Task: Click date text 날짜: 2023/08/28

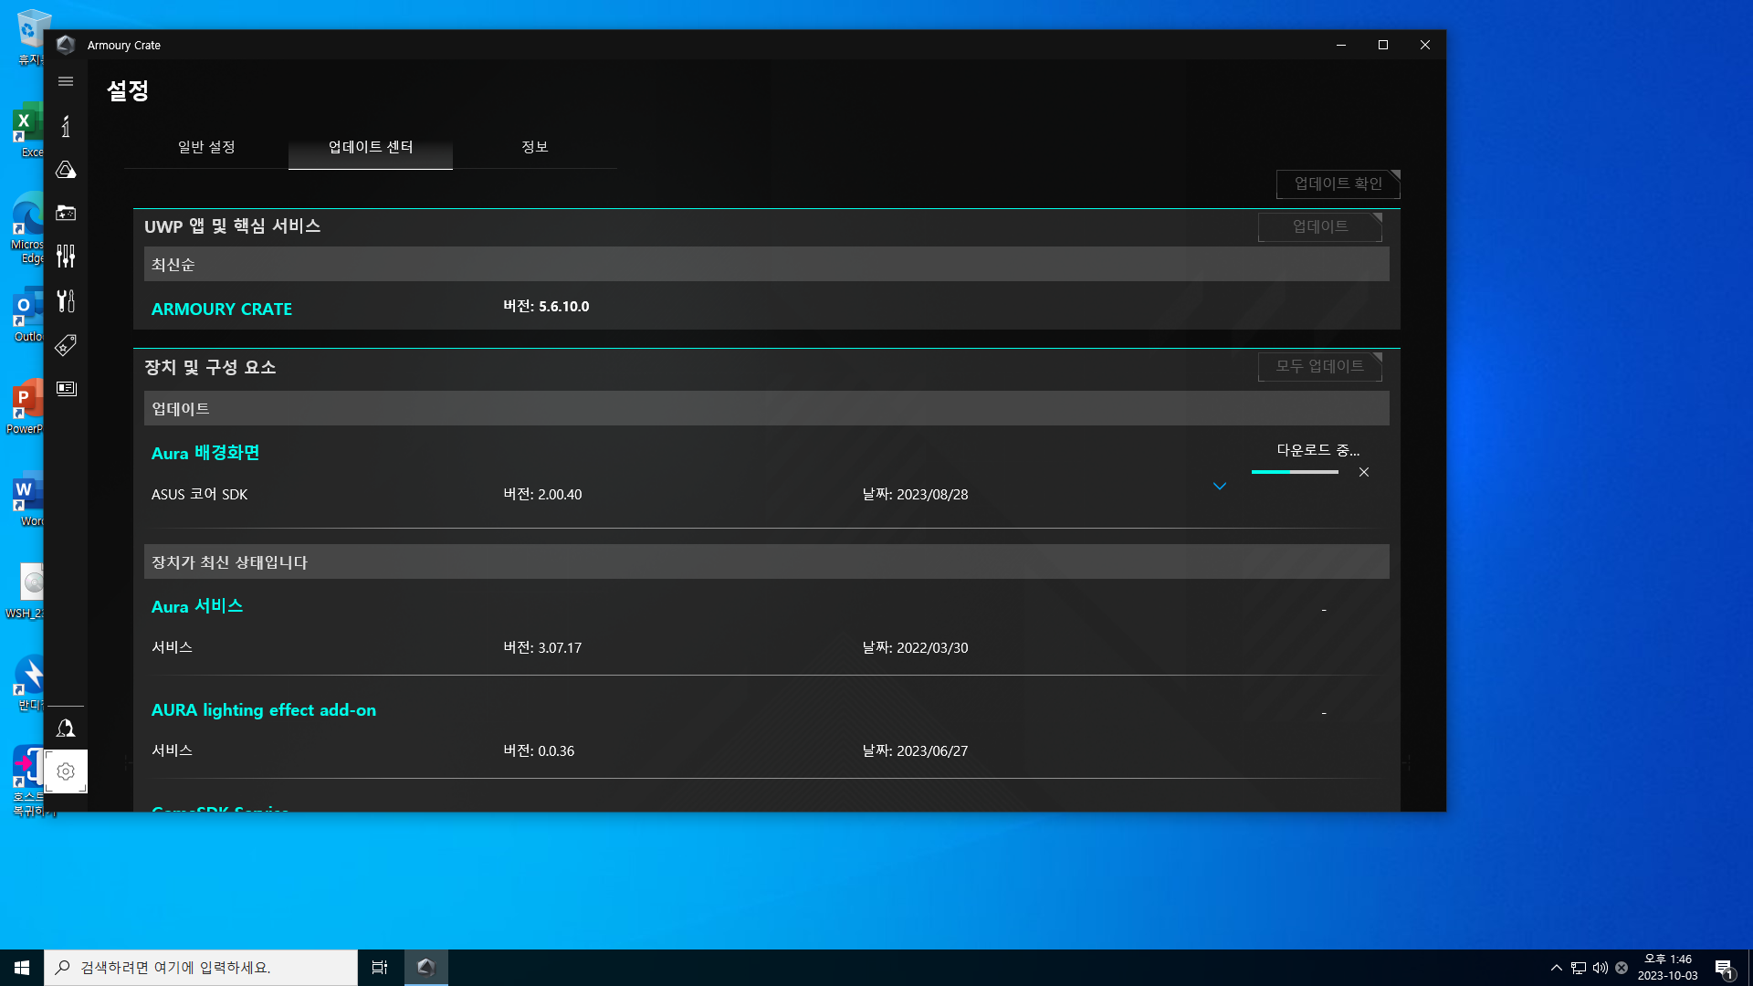Action: pyautogui.click(x=915, y=494)
